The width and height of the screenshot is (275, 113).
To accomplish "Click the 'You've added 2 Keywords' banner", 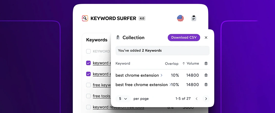I will (162, 50).
